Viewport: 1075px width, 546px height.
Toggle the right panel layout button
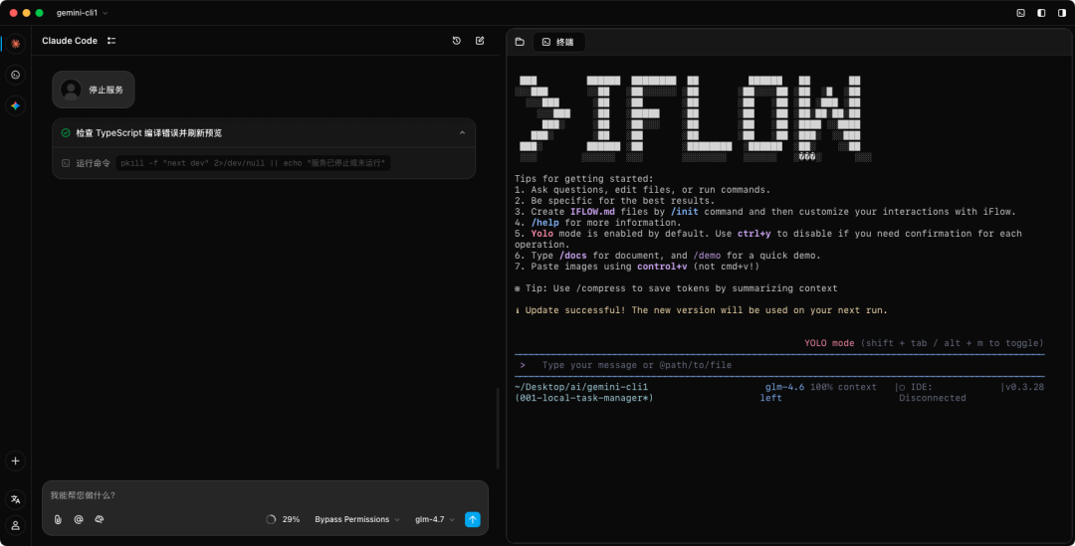1061,13
